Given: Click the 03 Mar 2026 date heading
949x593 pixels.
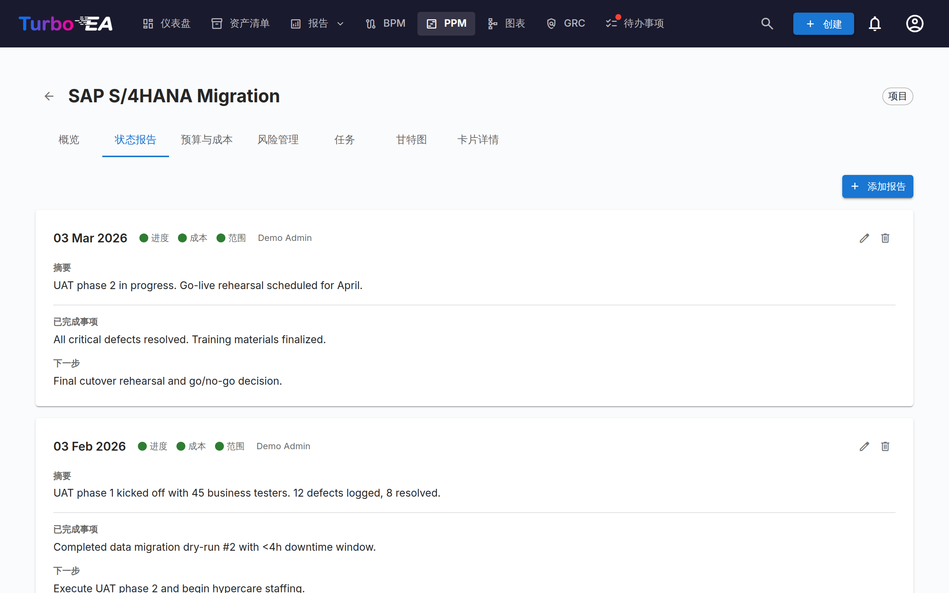Looking at the screenshot, I should click(x=90, y=238).
